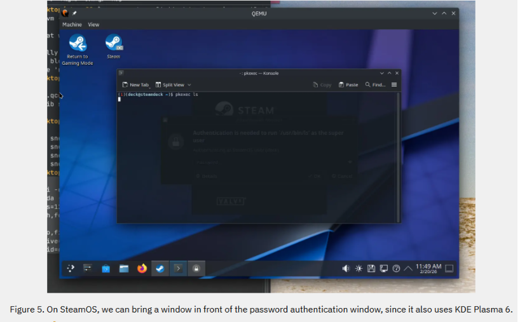This screenshot has width=520, height=322.
Task: Click New Tab in Konsole toolbar
Action: coord(135,85)
